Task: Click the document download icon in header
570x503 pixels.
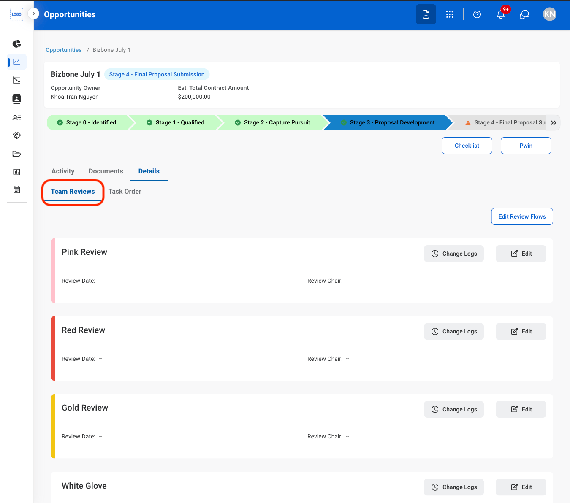Action: click(426, 14)
